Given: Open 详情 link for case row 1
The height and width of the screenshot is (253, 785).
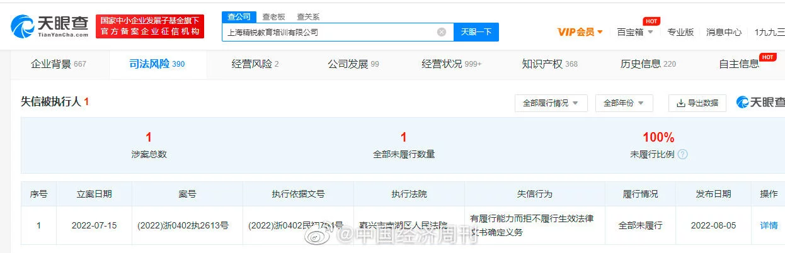Looking at the screenshot, I should point(769,225).
